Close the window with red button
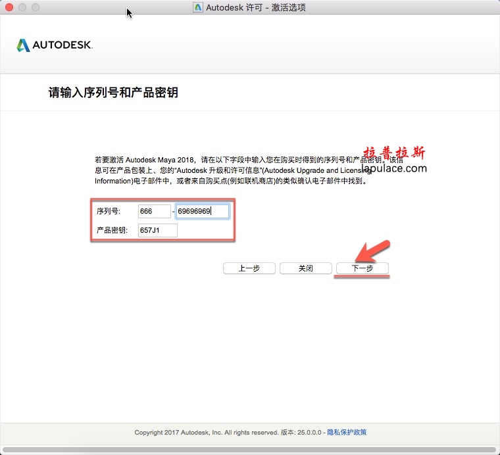 click(x=9, y=7)
